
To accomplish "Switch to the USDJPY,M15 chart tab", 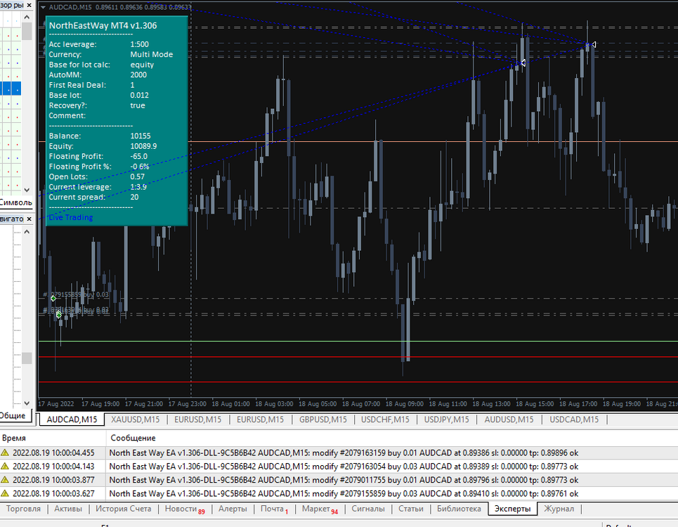I will tap(447, 419).
